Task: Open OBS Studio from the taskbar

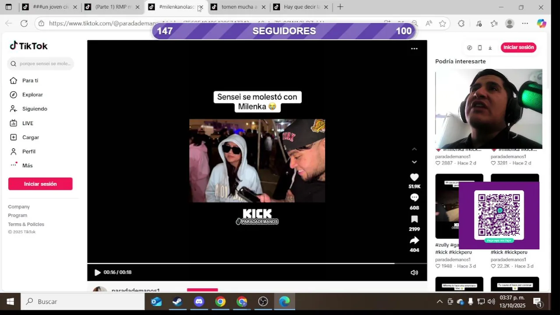Action: coord(263,301)
